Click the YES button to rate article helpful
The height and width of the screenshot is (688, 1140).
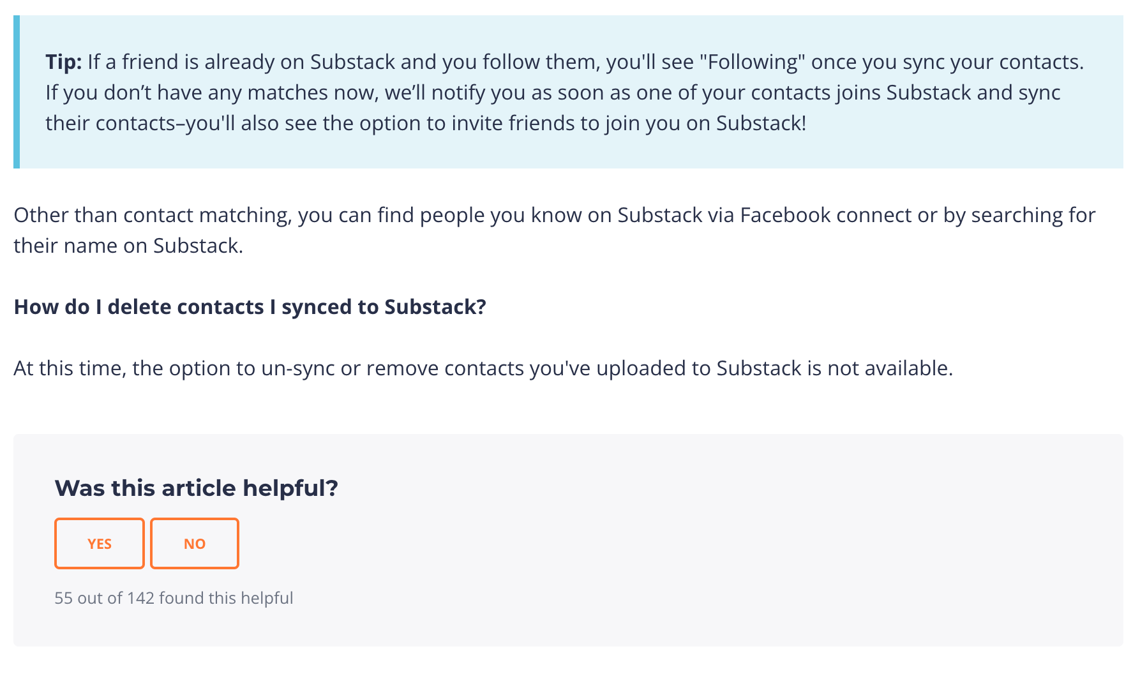tap(99, 543)
